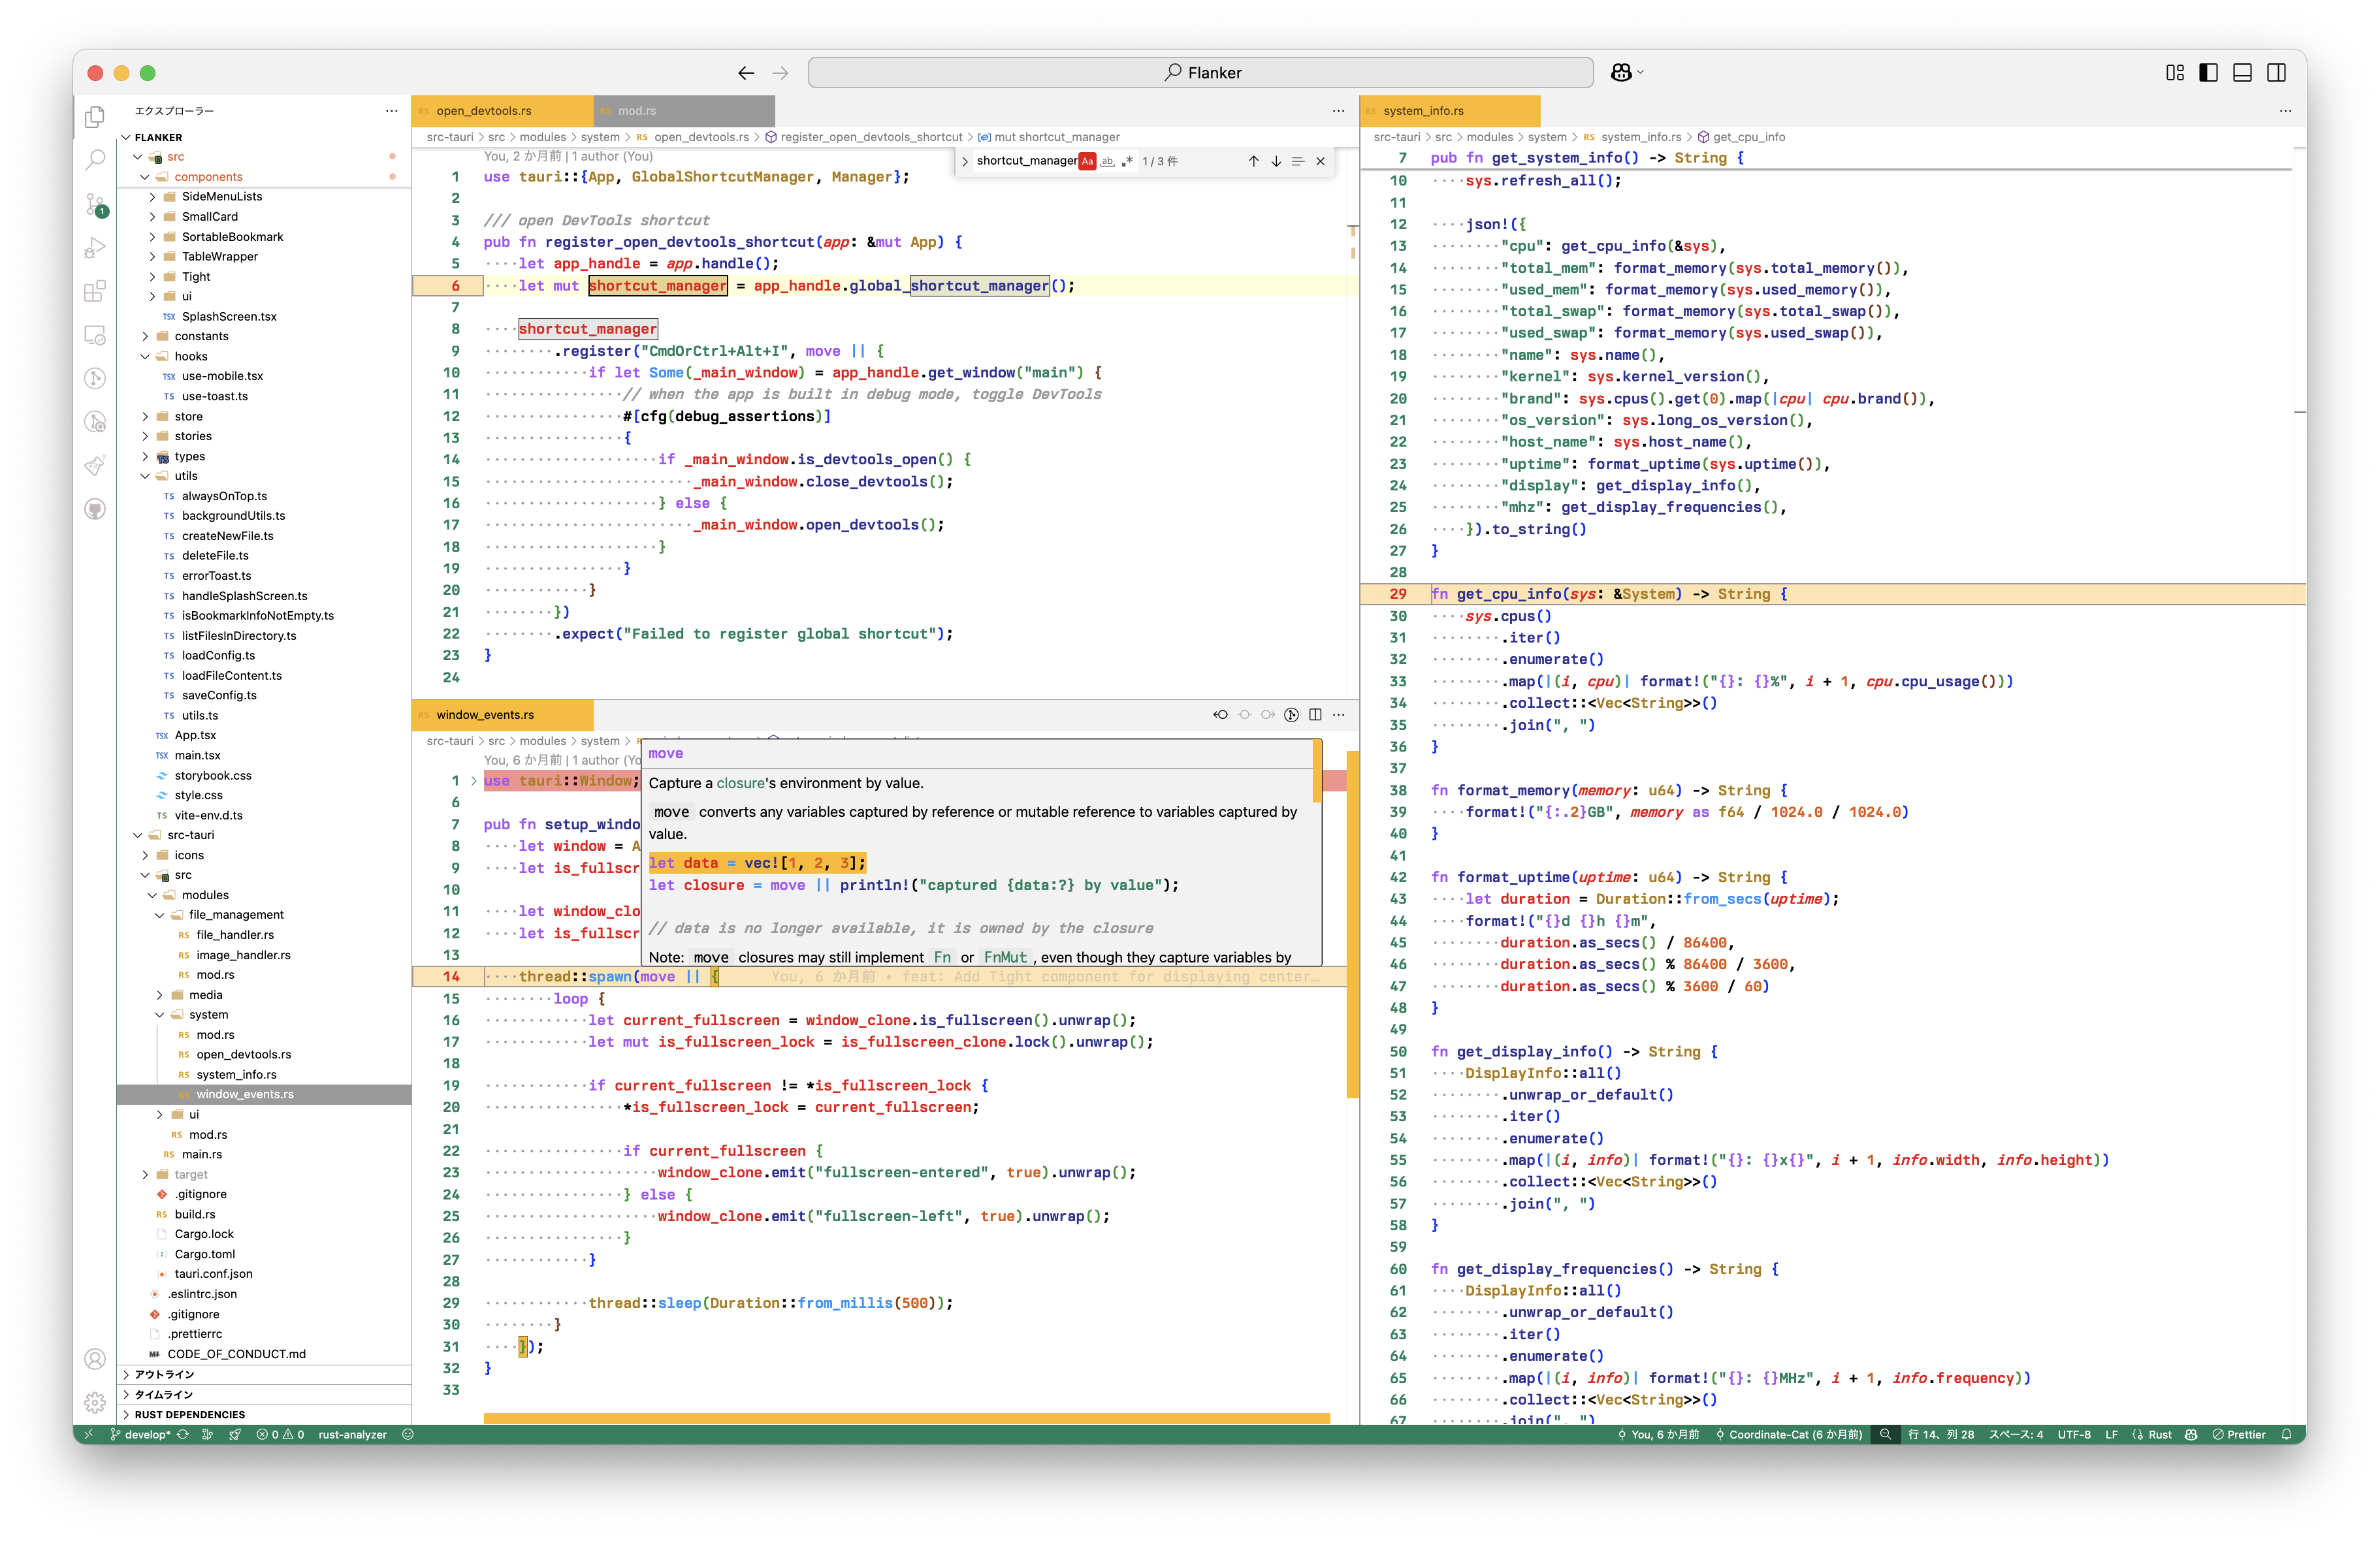The height and width of the screenshot is (1541, 2380).
Task: Click Customize Layout icon in title bar
Action: (x=2175, y=72)
